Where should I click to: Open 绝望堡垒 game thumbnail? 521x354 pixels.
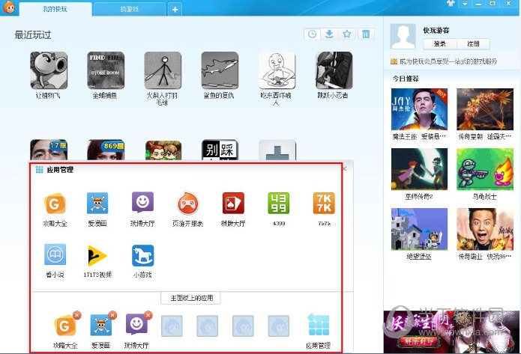[x=419, y=229]
